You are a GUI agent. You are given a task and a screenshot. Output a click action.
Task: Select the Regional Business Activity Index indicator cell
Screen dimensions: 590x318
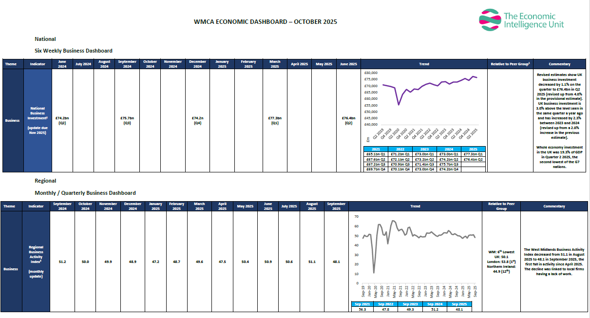[x=36, y=262]
